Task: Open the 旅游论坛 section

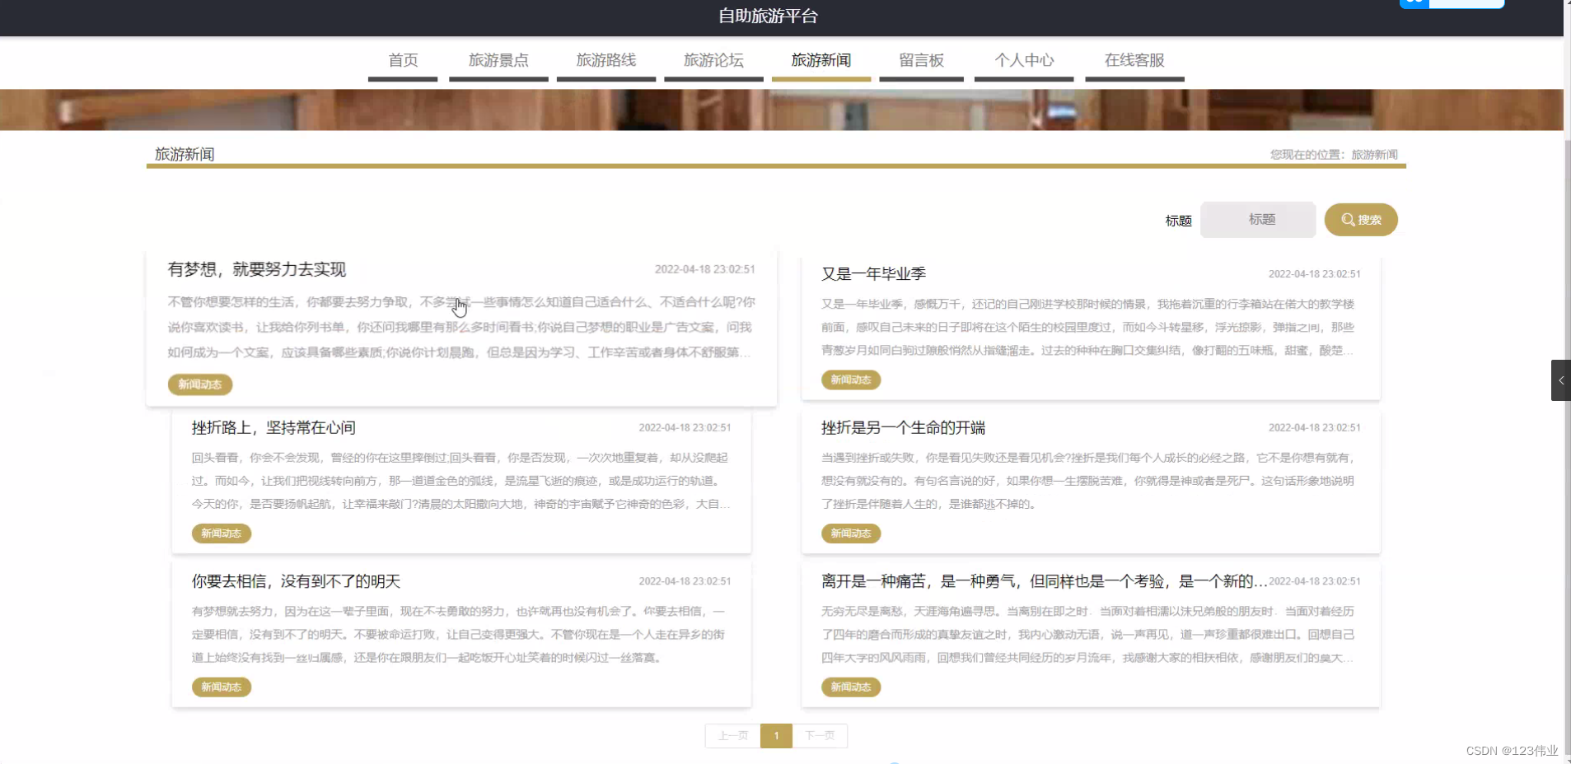Action: click(x=713, y=60)
